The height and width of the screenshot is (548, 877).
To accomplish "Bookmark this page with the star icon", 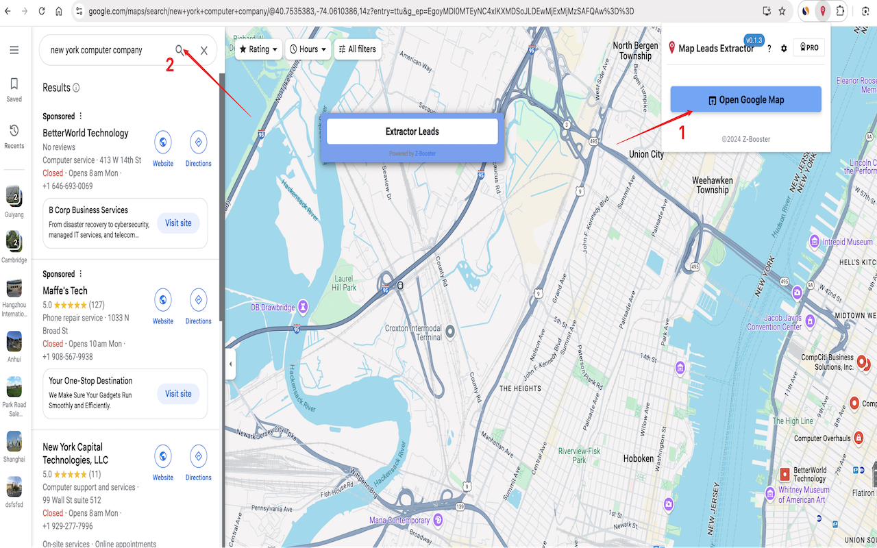I will [782, 11].
